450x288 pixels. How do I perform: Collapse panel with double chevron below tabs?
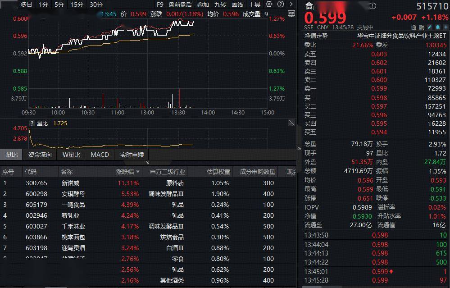(148, 163)
